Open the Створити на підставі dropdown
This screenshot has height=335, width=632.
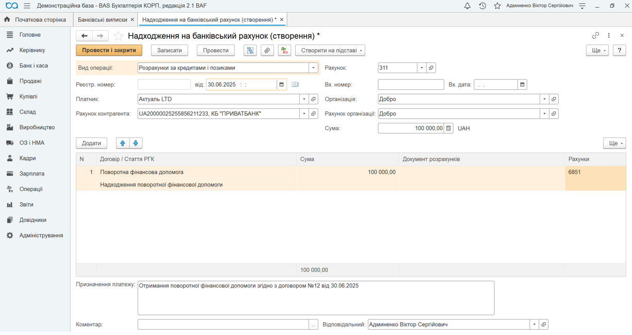(x=330, y=51)
